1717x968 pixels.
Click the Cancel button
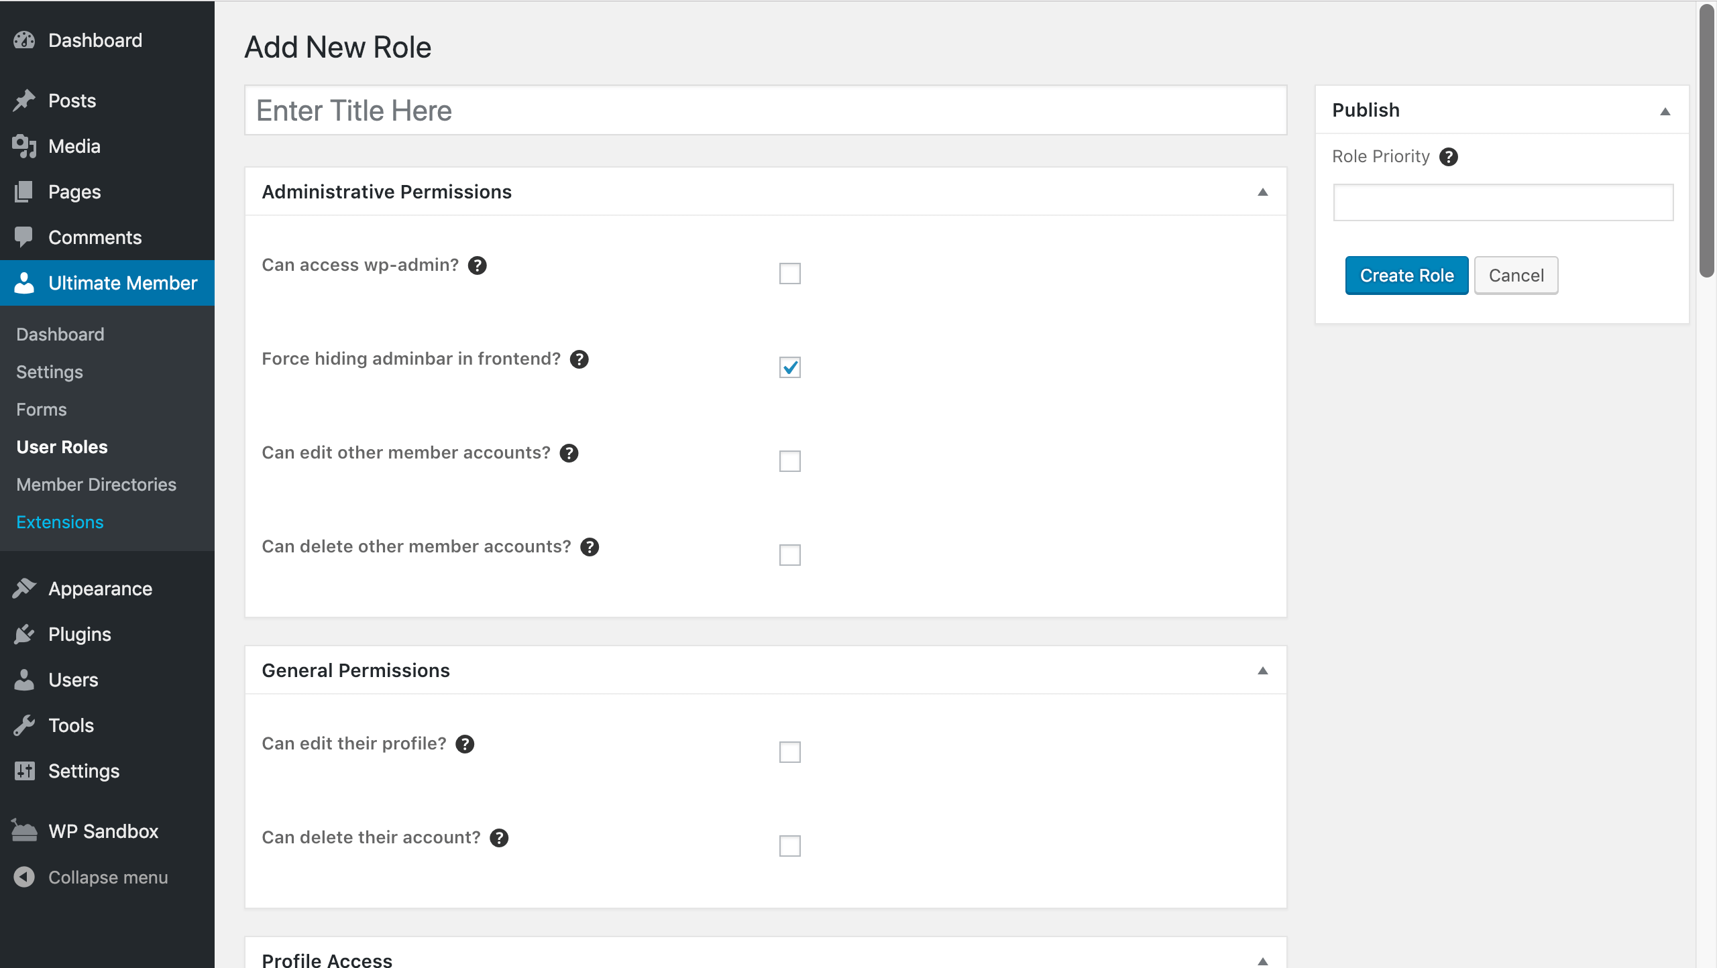coord(1516,276)
